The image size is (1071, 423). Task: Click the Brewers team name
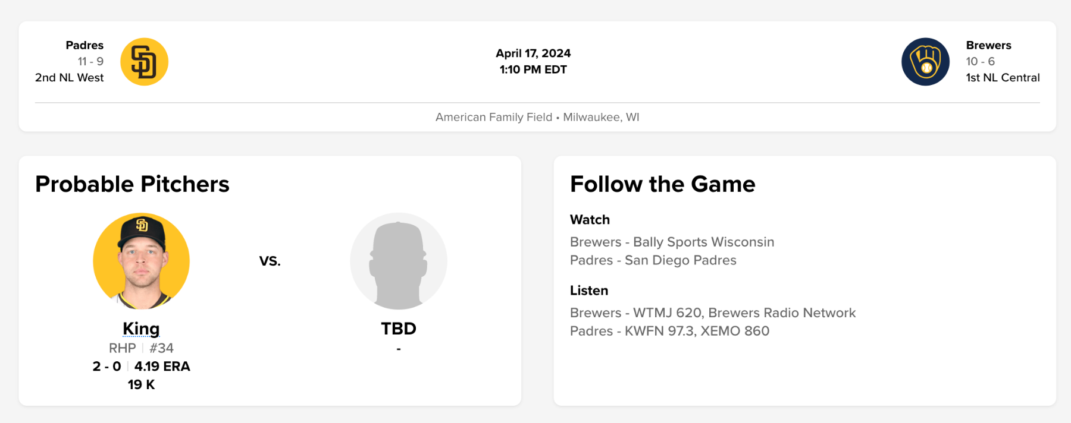[x=988, y=45]
